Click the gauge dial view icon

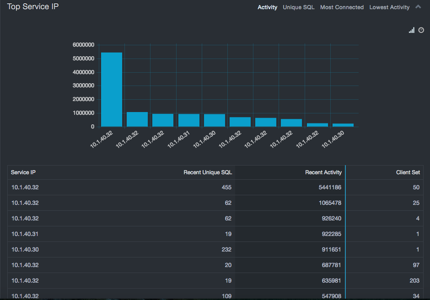421,30
